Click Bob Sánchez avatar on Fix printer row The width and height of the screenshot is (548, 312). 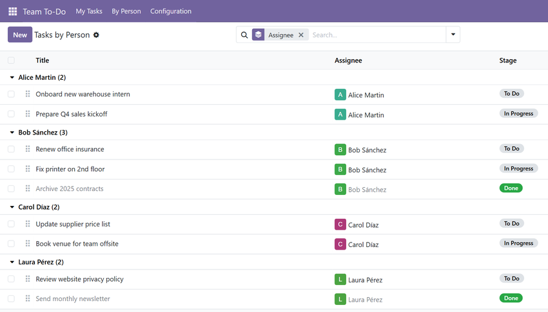[x=340, y=169]
